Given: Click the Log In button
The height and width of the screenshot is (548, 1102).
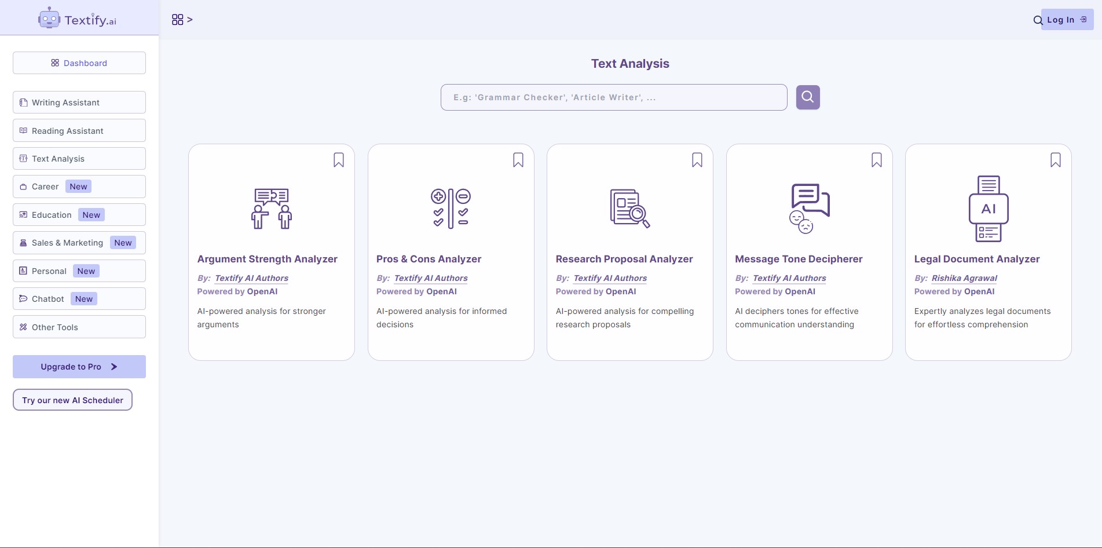Looking at the screenshot, I should pyautogui.click(x=1067, y=20).
